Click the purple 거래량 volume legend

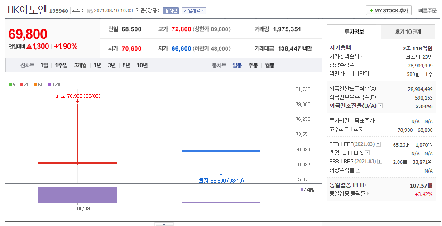click(x=308, y=189)
